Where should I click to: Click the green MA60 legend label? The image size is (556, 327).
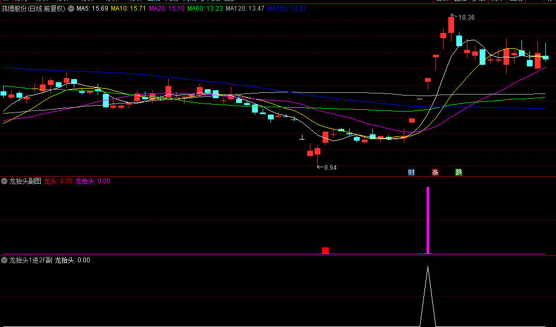(x=205, y=8)
